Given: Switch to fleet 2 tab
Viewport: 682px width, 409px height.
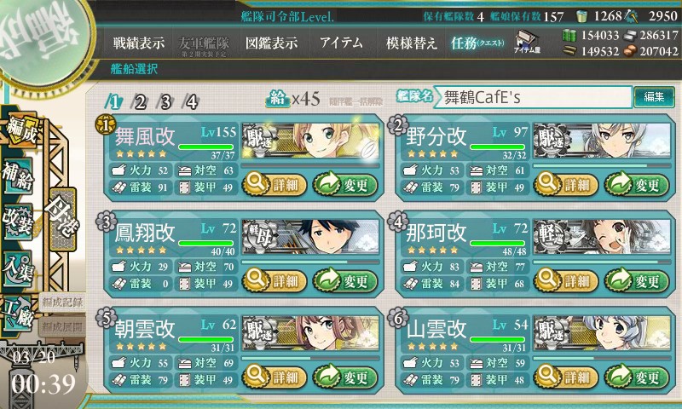Looking at the screenshot, I should 139,102.
